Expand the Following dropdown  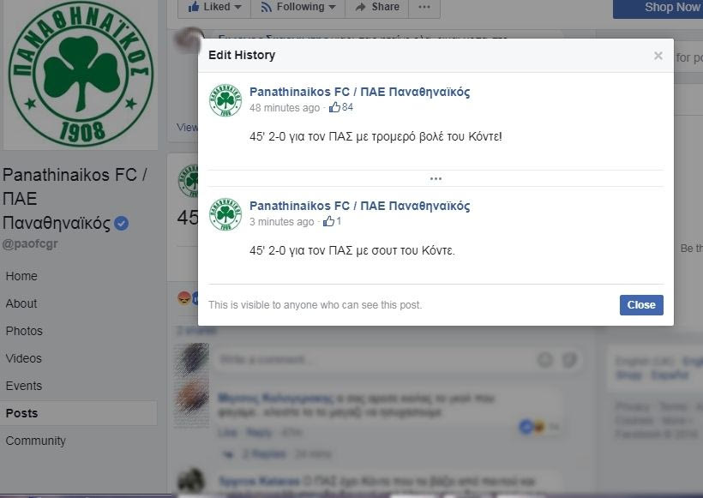(297, 7)
